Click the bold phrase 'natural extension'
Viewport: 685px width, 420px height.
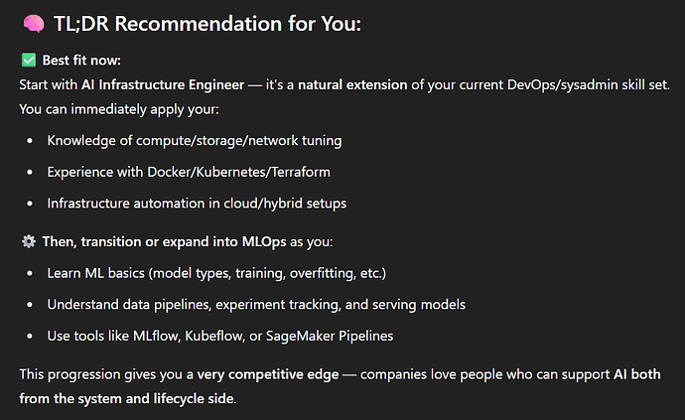352,84
